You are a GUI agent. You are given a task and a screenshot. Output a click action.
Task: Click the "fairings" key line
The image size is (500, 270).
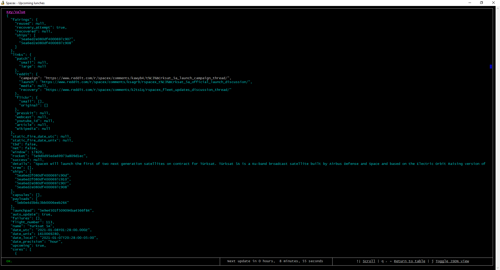24,20
